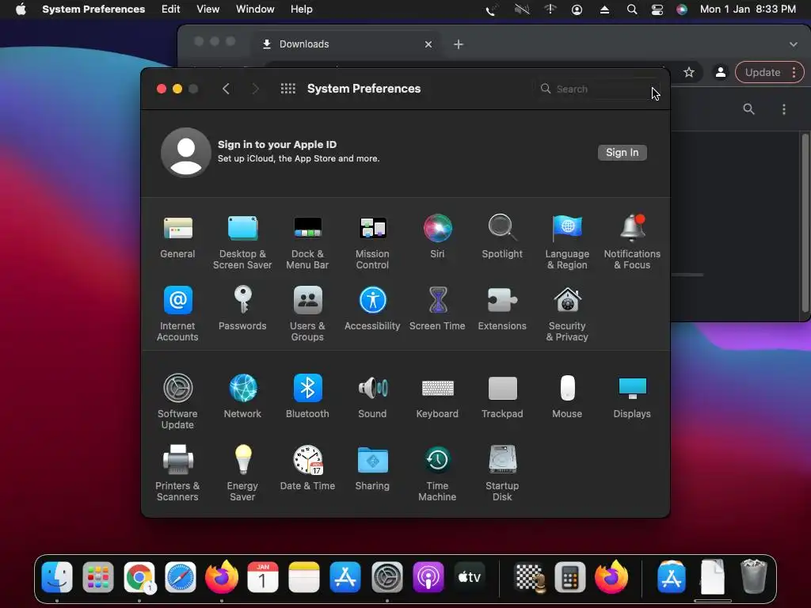Screen dimensions: 811x608
Task: Click the Sign In button
Action: tap(623, 153)
